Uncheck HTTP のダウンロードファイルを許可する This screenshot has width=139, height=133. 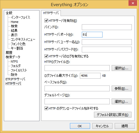pyautogui.click(x=46, y=108)
